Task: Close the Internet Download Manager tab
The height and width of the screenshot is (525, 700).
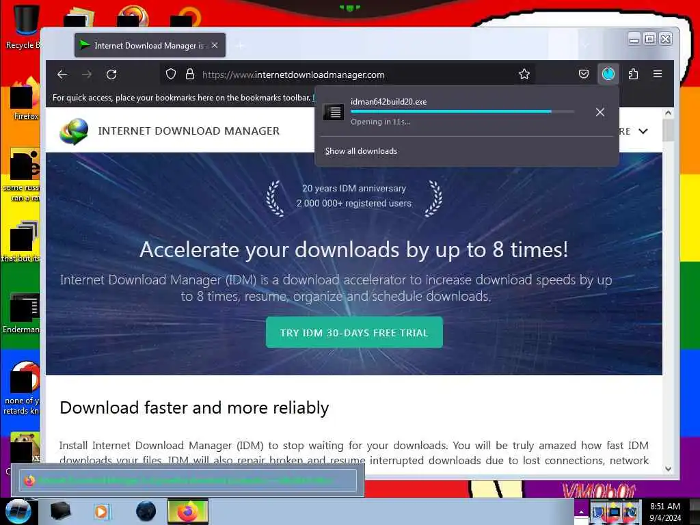Action: tap(215, 45)
